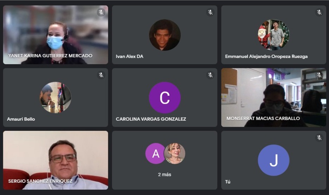Viewport: 329px width, 195px height.
Task: Click muted mic icon on Yanet Karina's tile
Action: coord(101,12)
